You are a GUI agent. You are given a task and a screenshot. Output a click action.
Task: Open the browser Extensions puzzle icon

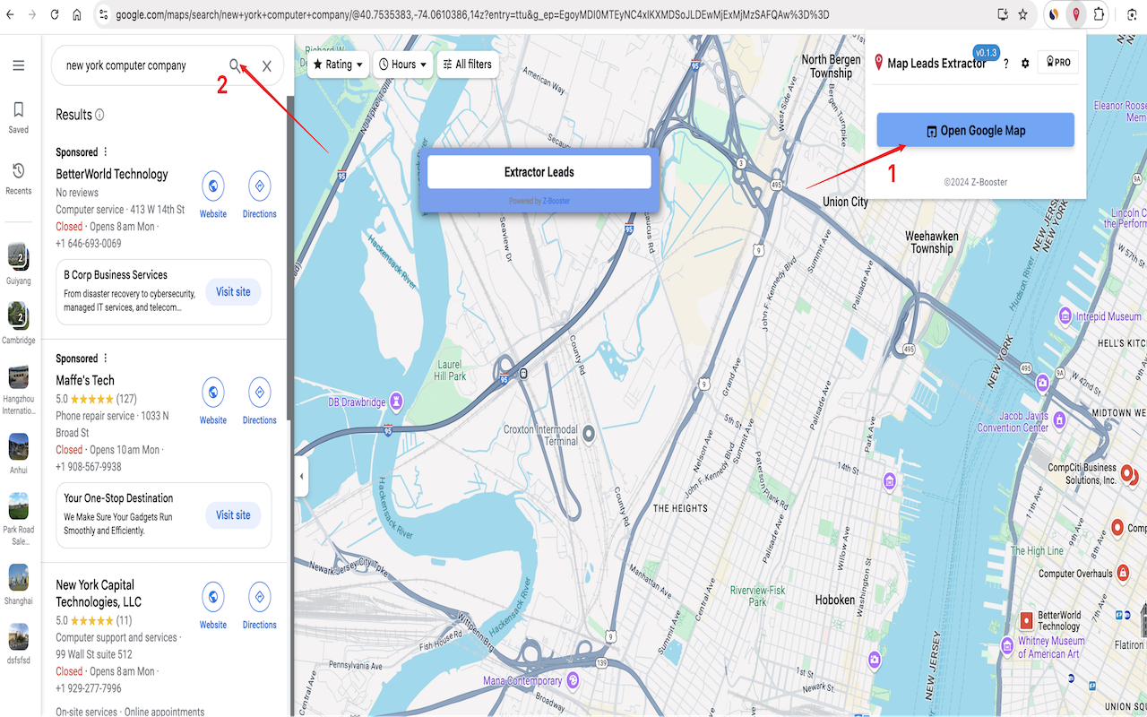coord(1100,14)
